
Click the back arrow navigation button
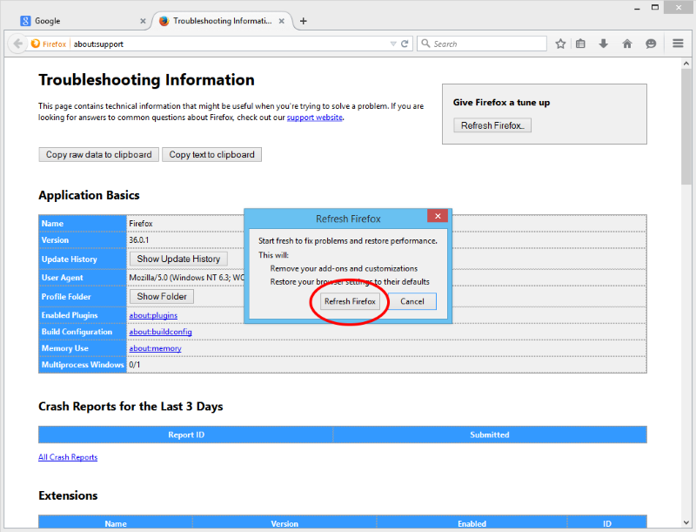[x=17, y=44]
